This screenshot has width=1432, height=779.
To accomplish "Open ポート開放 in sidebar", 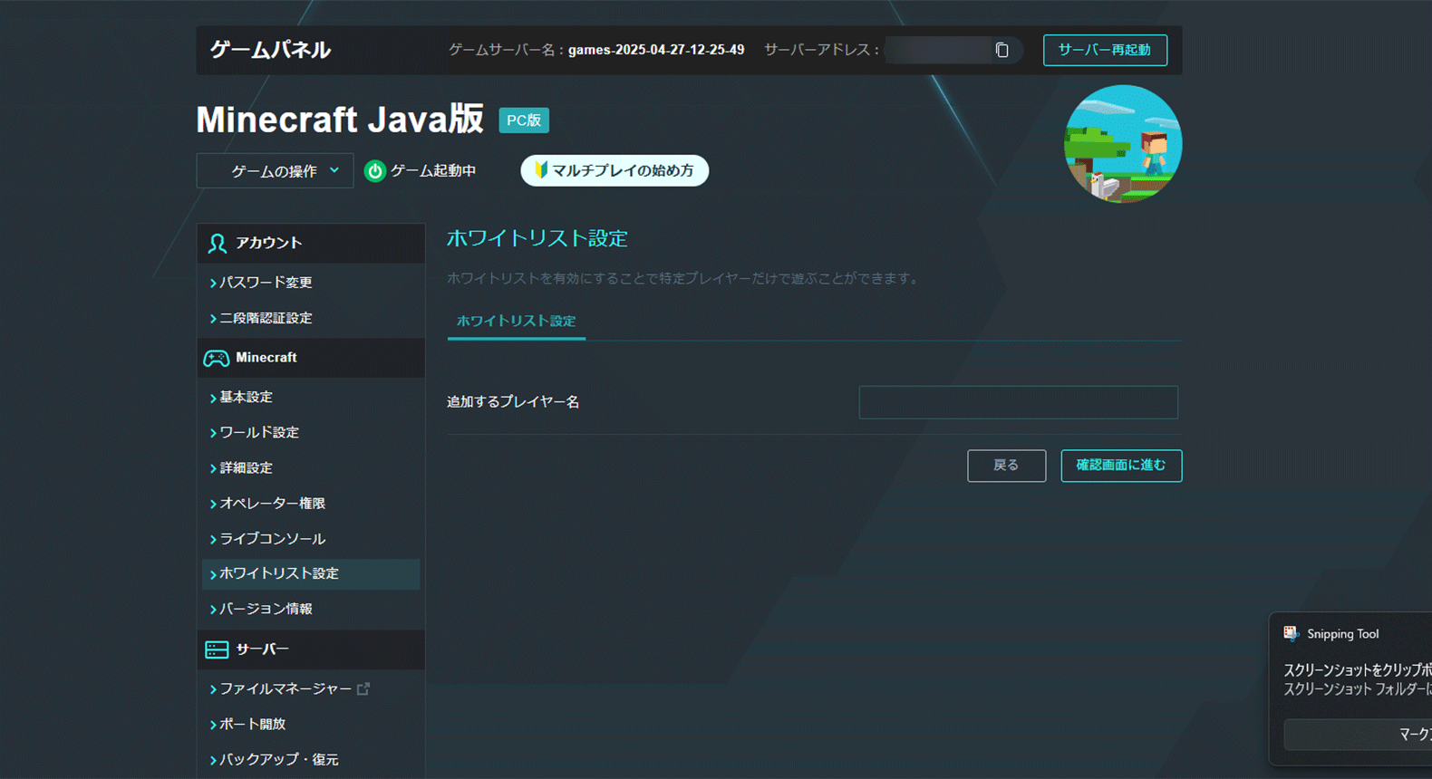I will pos(252,724).
